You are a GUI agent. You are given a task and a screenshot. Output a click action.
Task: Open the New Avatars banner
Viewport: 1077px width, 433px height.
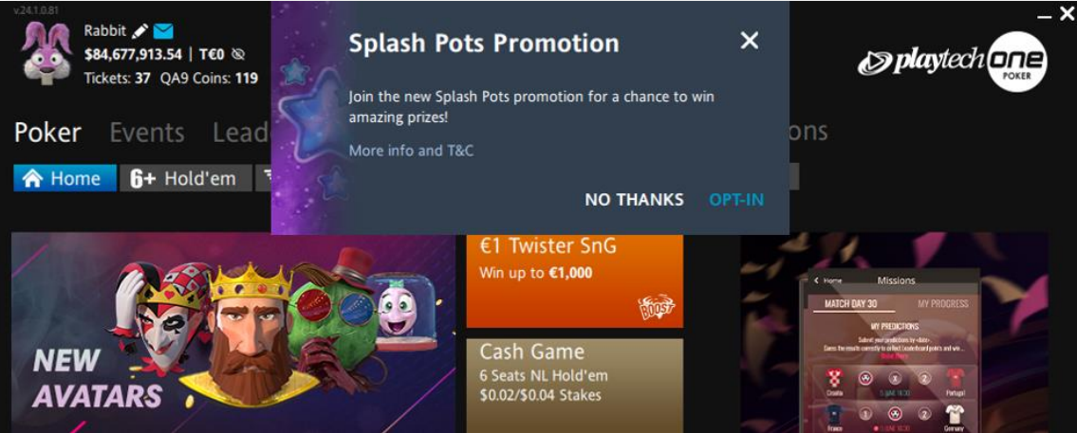pos(233,333)
